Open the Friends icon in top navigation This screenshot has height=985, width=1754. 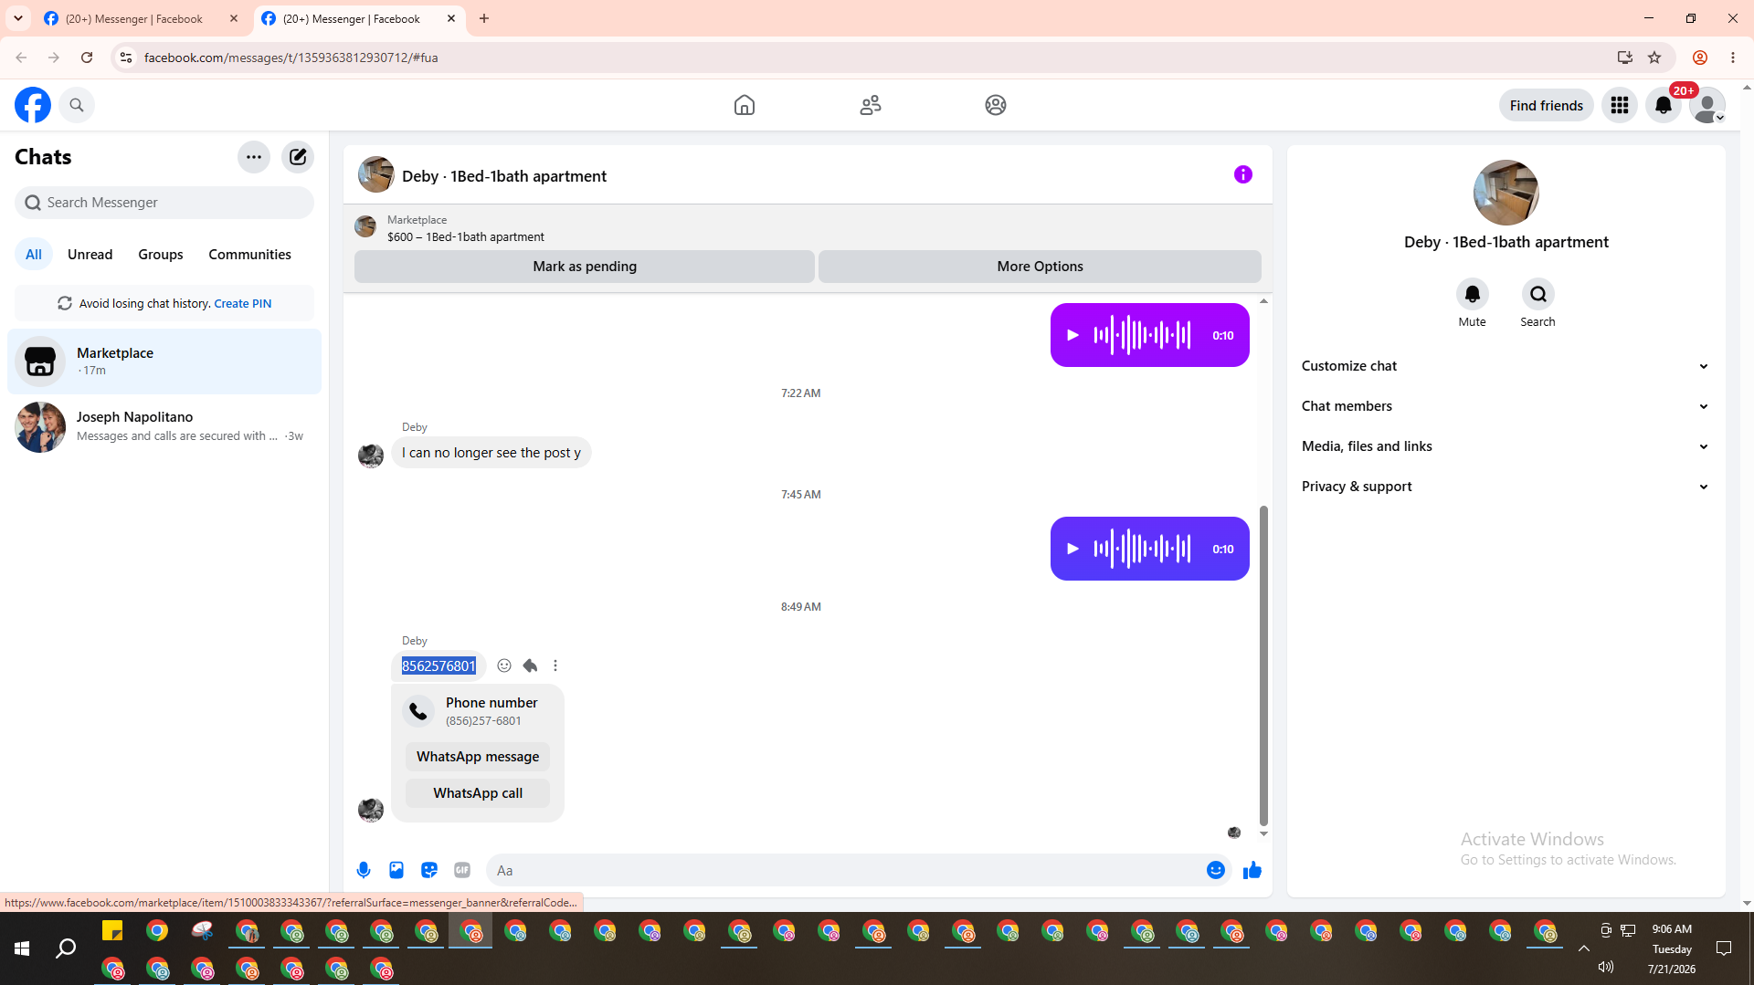pos(871,105)
